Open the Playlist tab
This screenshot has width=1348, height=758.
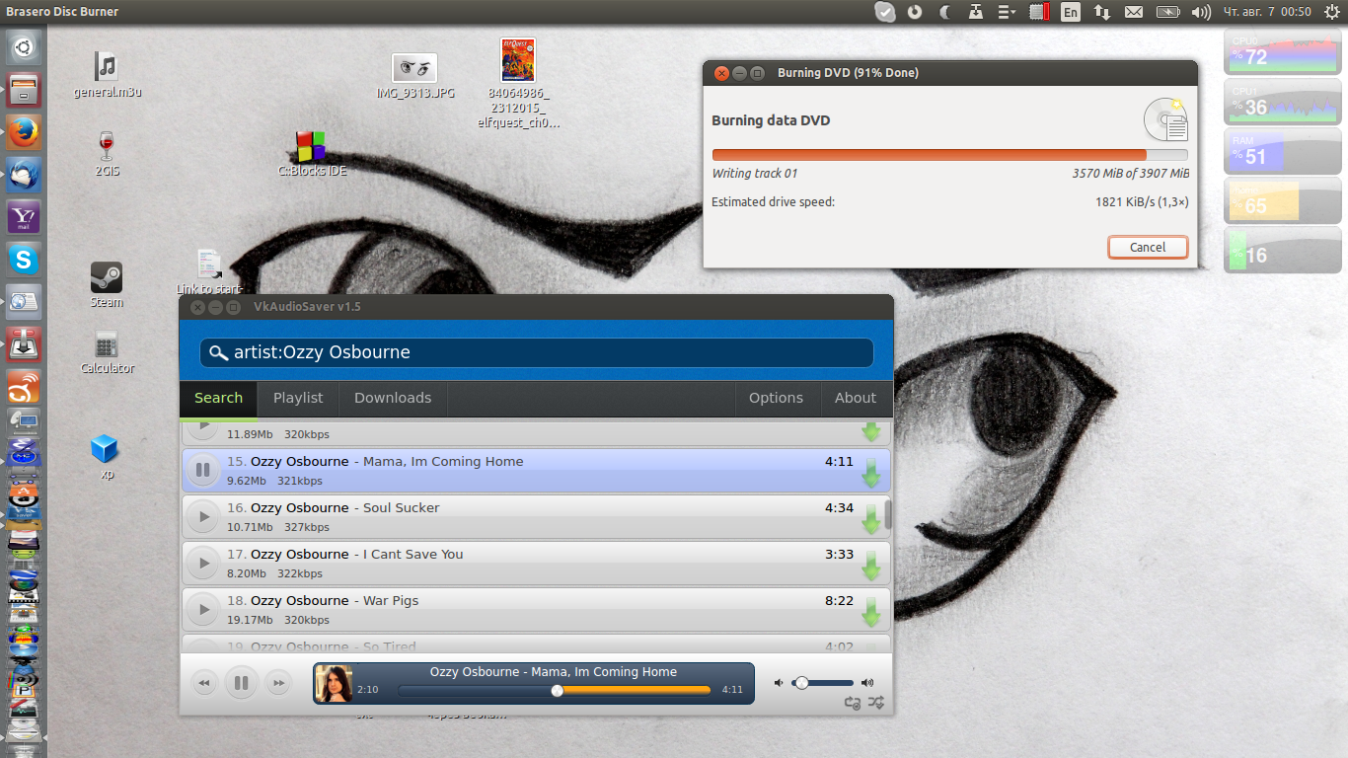[x=298, y=398]
